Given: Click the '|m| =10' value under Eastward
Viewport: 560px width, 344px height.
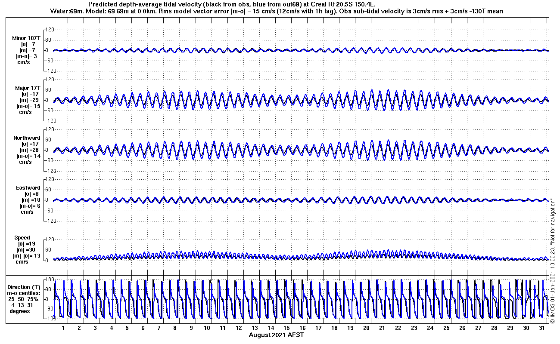Looking at the screenshot, I should [31, 200].
